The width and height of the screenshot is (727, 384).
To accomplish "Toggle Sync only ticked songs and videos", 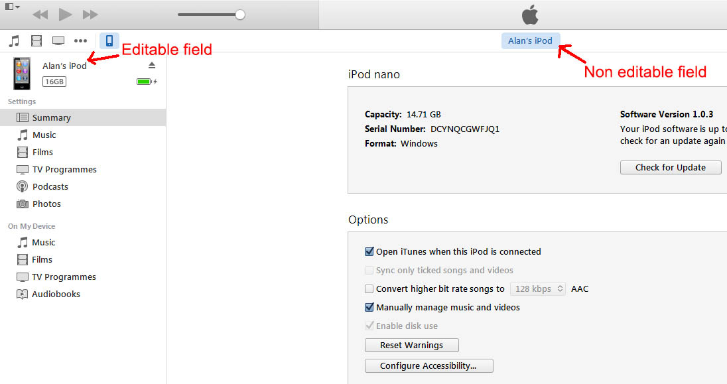I will (369, 270).
